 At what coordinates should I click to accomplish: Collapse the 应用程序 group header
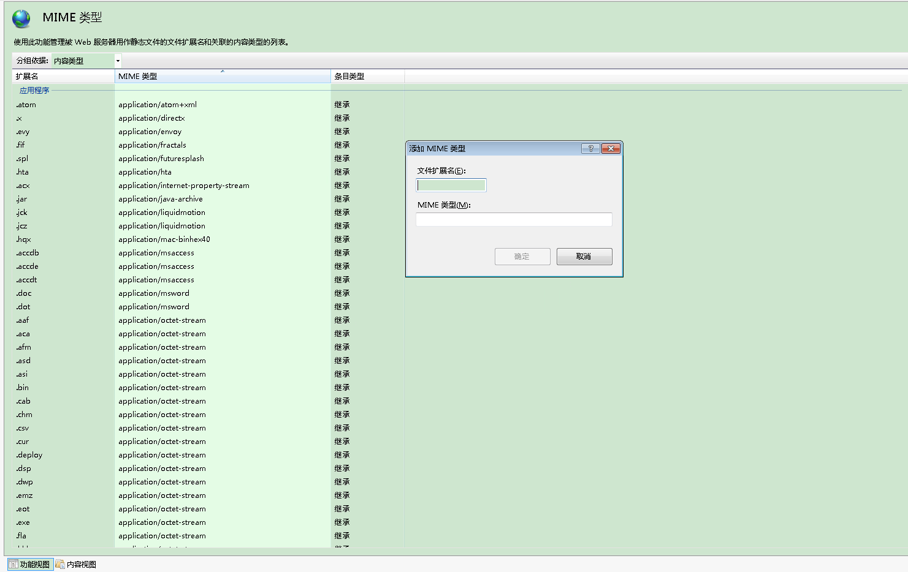click(34, 91)
